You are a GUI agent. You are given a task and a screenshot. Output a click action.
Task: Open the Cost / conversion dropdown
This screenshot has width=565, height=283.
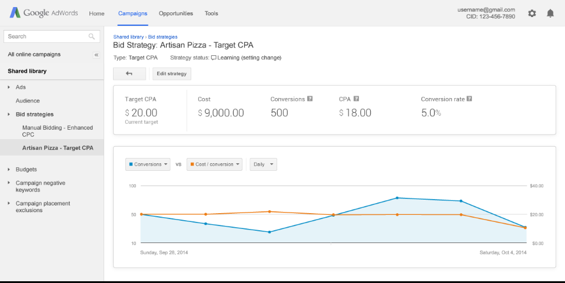[214, 164]
